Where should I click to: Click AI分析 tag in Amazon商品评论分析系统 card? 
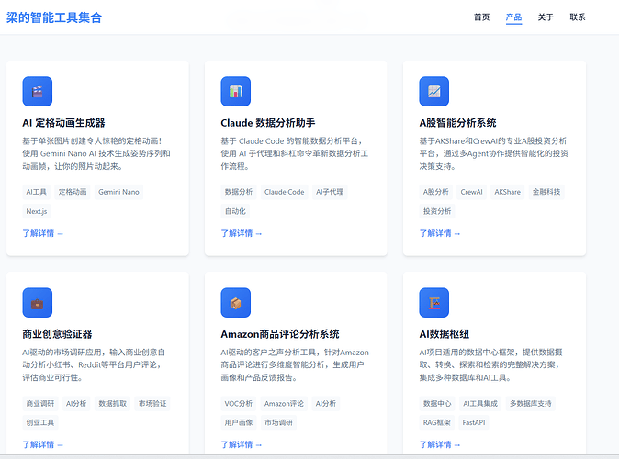pyautogui.click(x=326, y=403)
